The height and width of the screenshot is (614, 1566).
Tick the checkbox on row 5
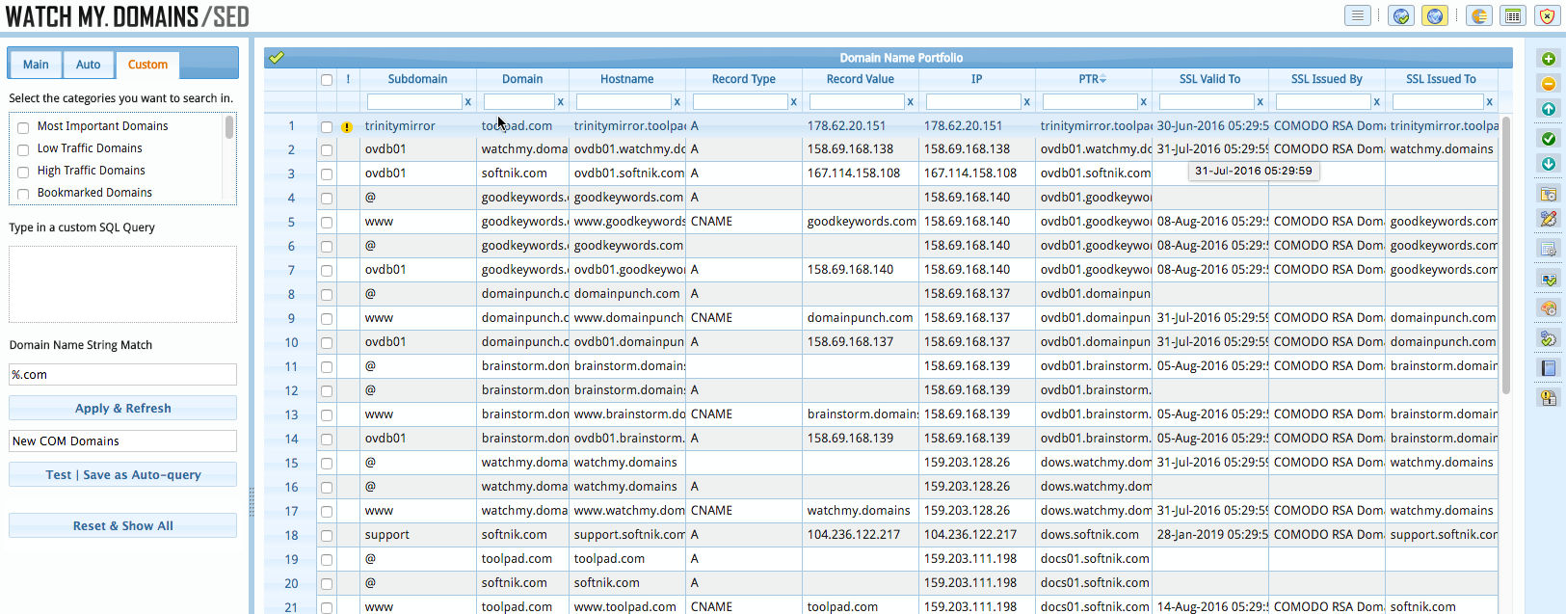[327, 223]
